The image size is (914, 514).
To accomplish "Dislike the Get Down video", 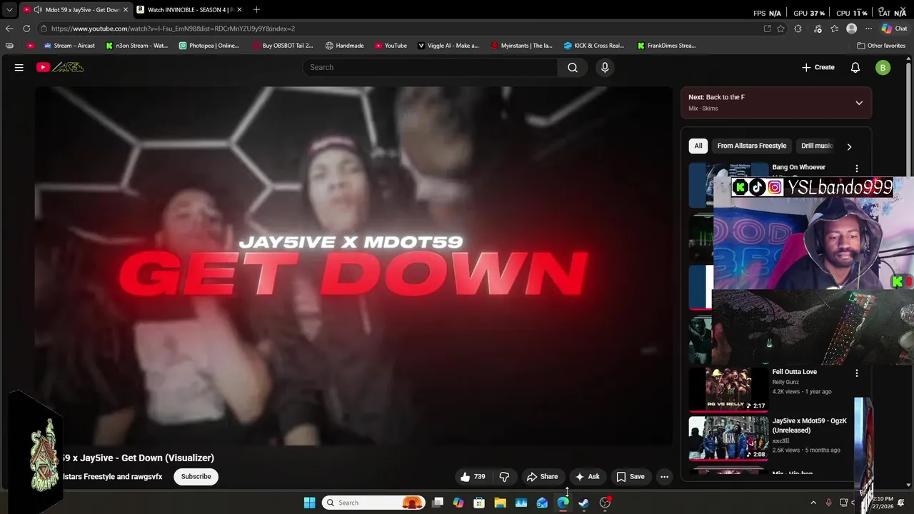I will coord(504,477).
